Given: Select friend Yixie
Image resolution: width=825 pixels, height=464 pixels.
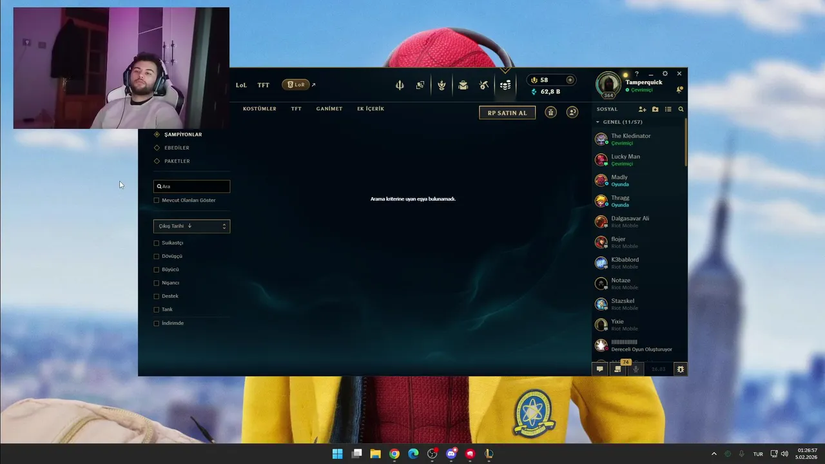Looking at the screenshot, I should [637, 325].
